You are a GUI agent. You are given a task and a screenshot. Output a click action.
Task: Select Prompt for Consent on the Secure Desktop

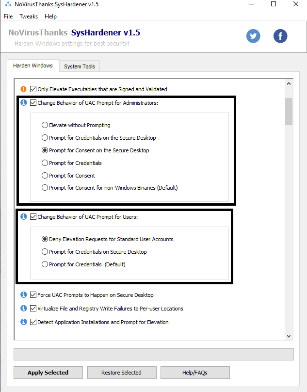45,150
